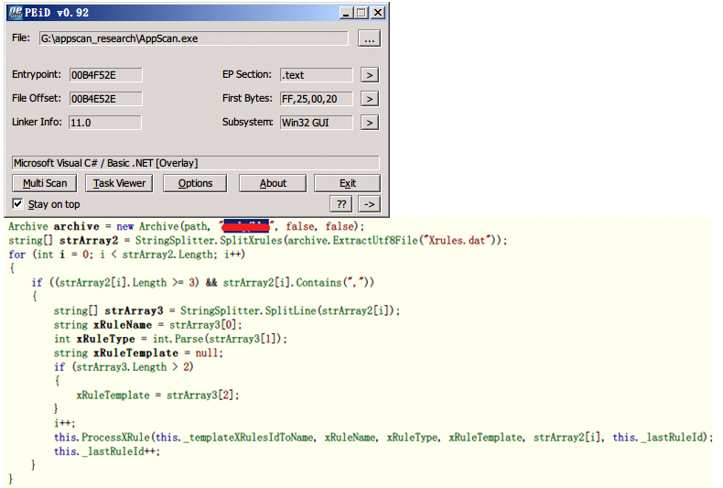Select the File Offset value field
This screenshot has width=723, height=488.
pos(105,99)
